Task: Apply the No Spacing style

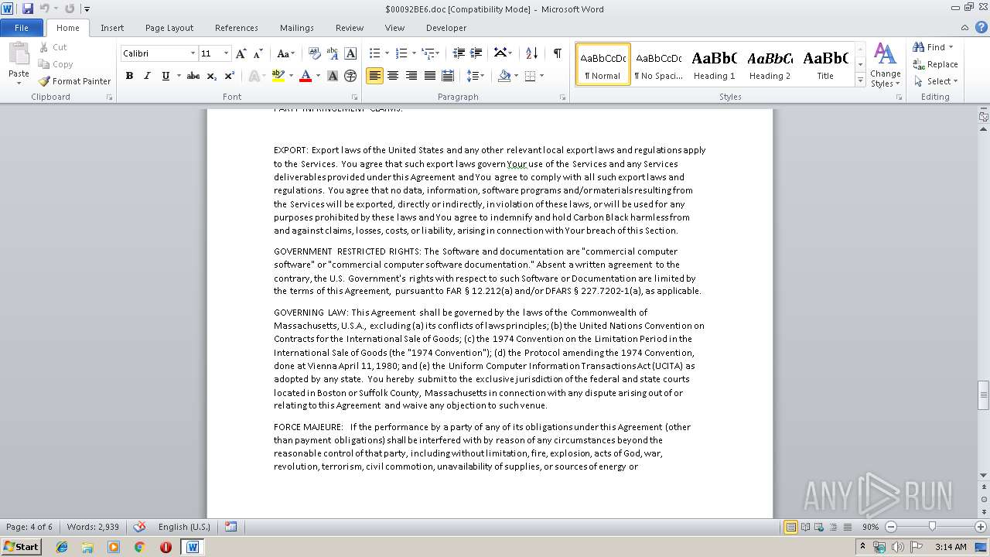Action: 658,64
